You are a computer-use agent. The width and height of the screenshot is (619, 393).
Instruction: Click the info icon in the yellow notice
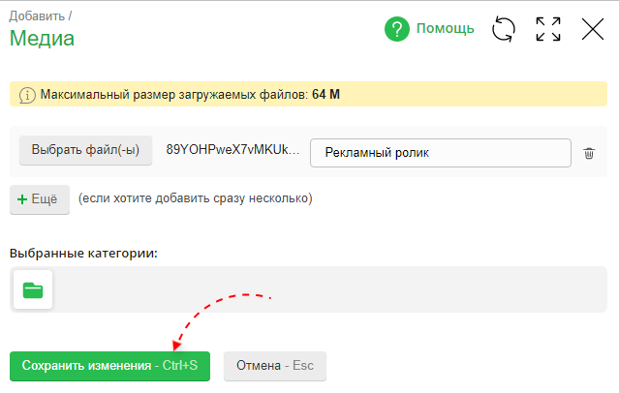pos(27,95)
